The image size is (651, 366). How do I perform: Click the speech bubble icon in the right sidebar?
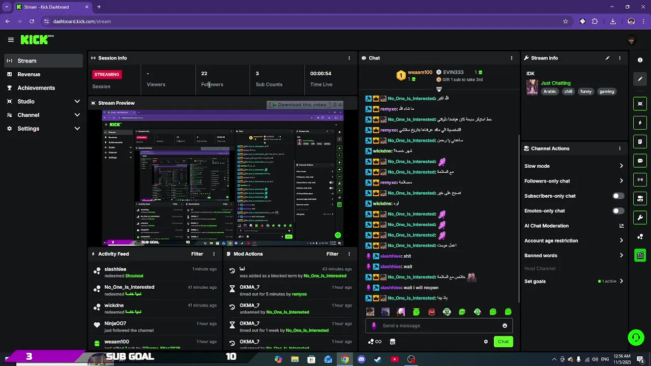(x=640, y=161)
